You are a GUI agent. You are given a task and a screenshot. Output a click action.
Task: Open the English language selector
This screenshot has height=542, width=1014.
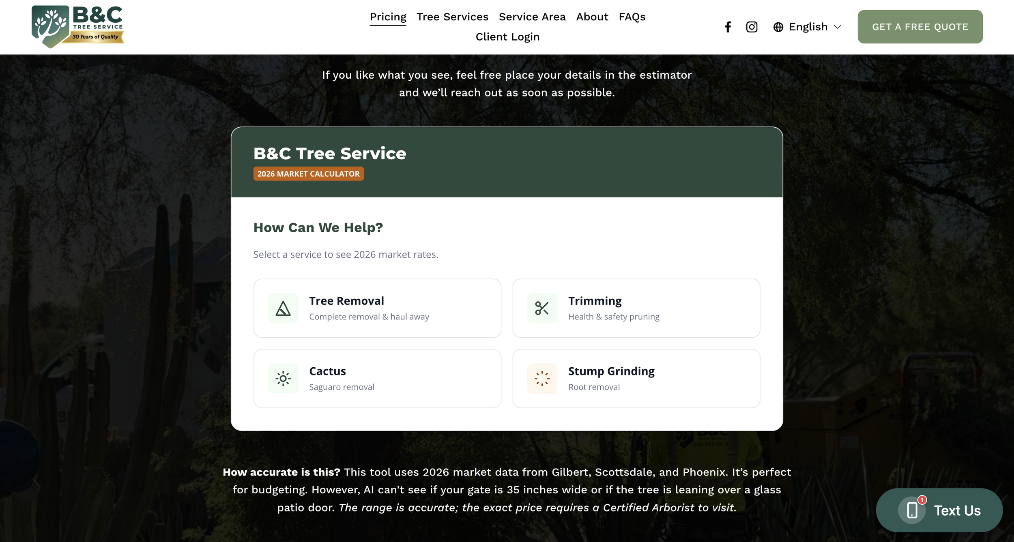tap(808, 27)
